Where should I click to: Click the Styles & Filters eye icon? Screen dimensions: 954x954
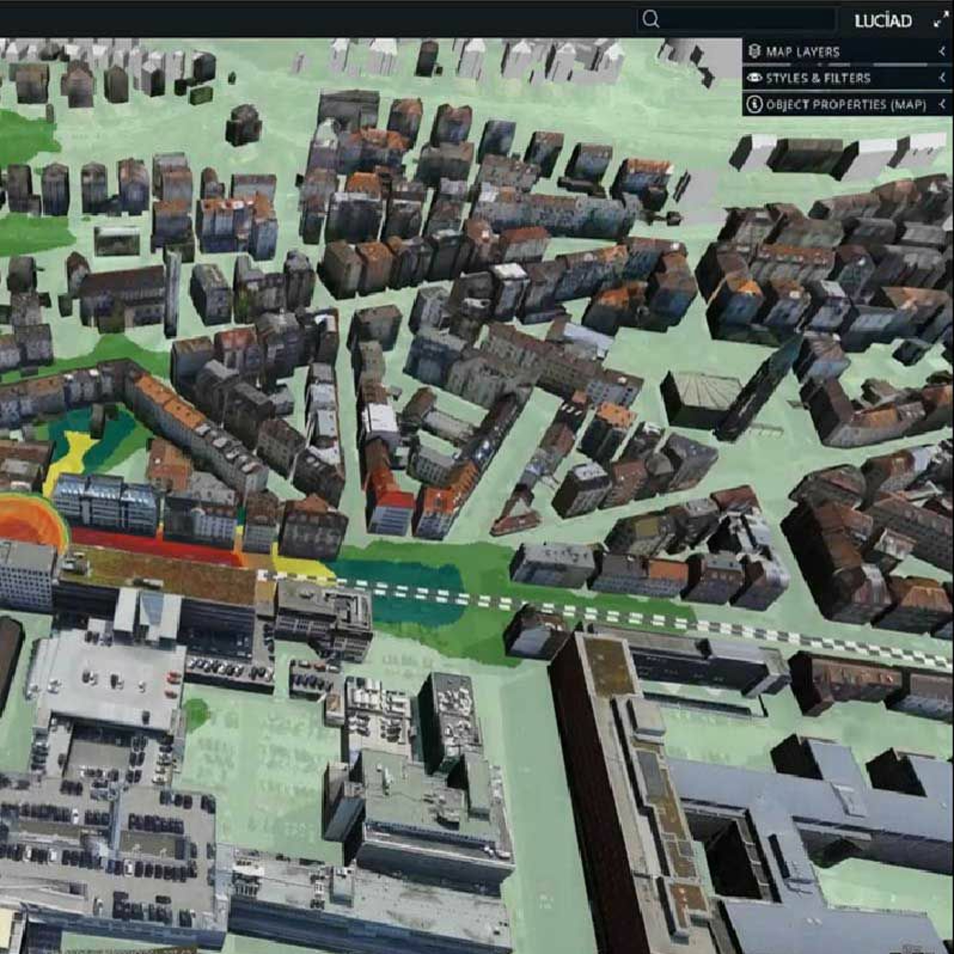click(x=754, y=78)
